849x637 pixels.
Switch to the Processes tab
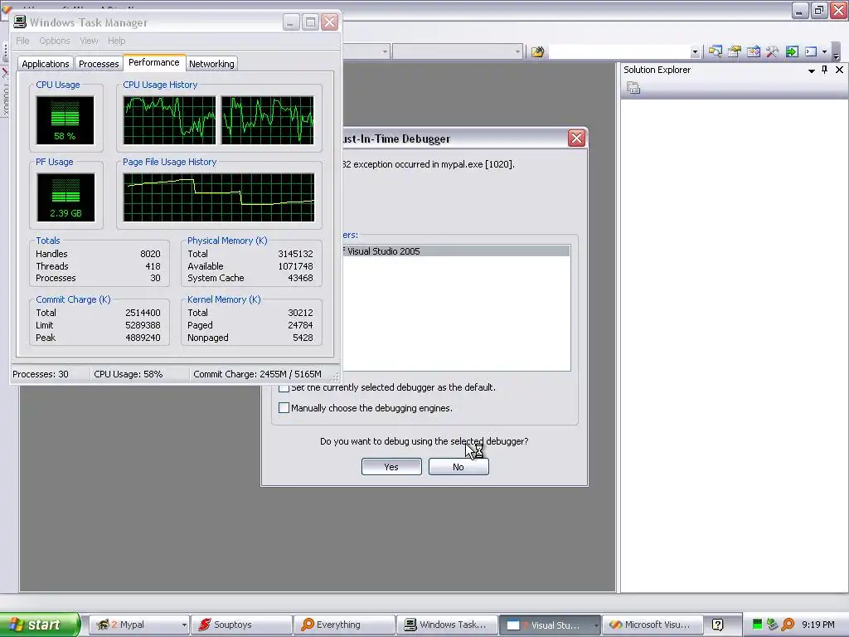pyautogui.click(x=99, y=64)
